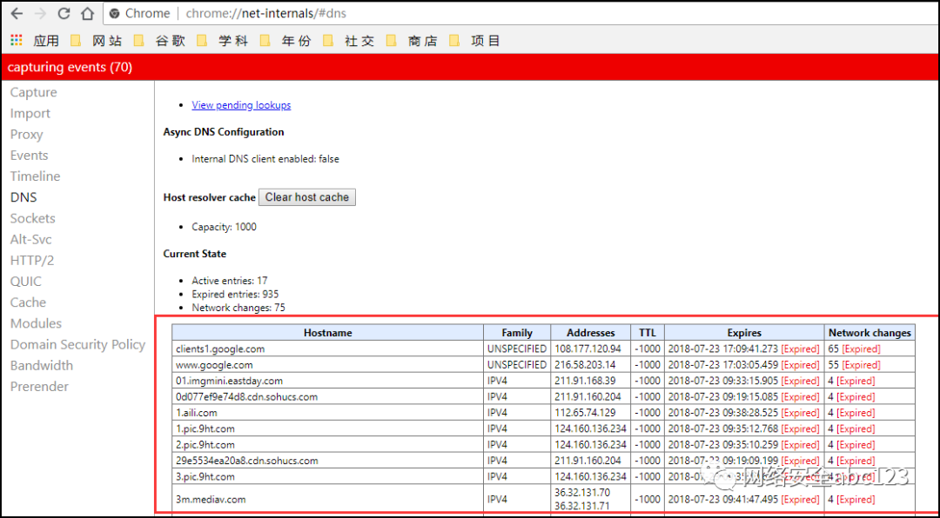Click the 1.aili.com hostname cell
This screenshot has width=940, height=518.
click(327, 413)
